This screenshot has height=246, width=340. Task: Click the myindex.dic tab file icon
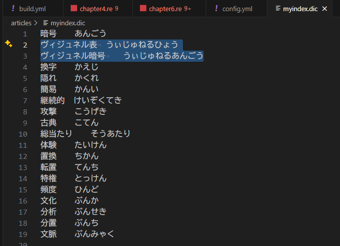pyautogui.click(x=278, y=9)
